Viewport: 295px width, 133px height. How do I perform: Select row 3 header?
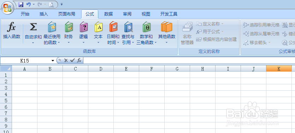point(6,87)
